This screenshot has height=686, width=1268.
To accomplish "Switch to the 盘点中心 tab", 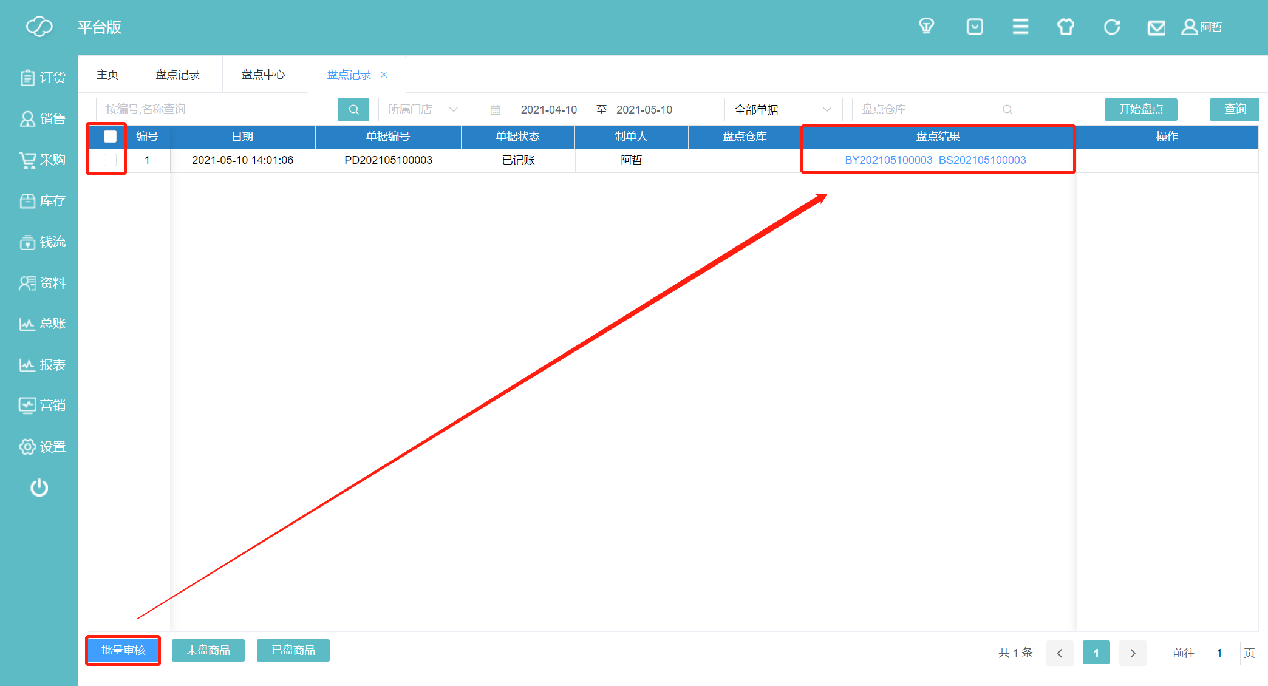I will point(263,75).
